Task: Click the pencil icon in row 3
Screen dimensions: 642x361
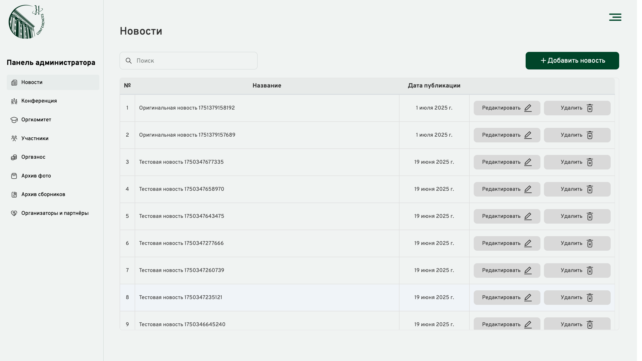Action: click(528, 162)
